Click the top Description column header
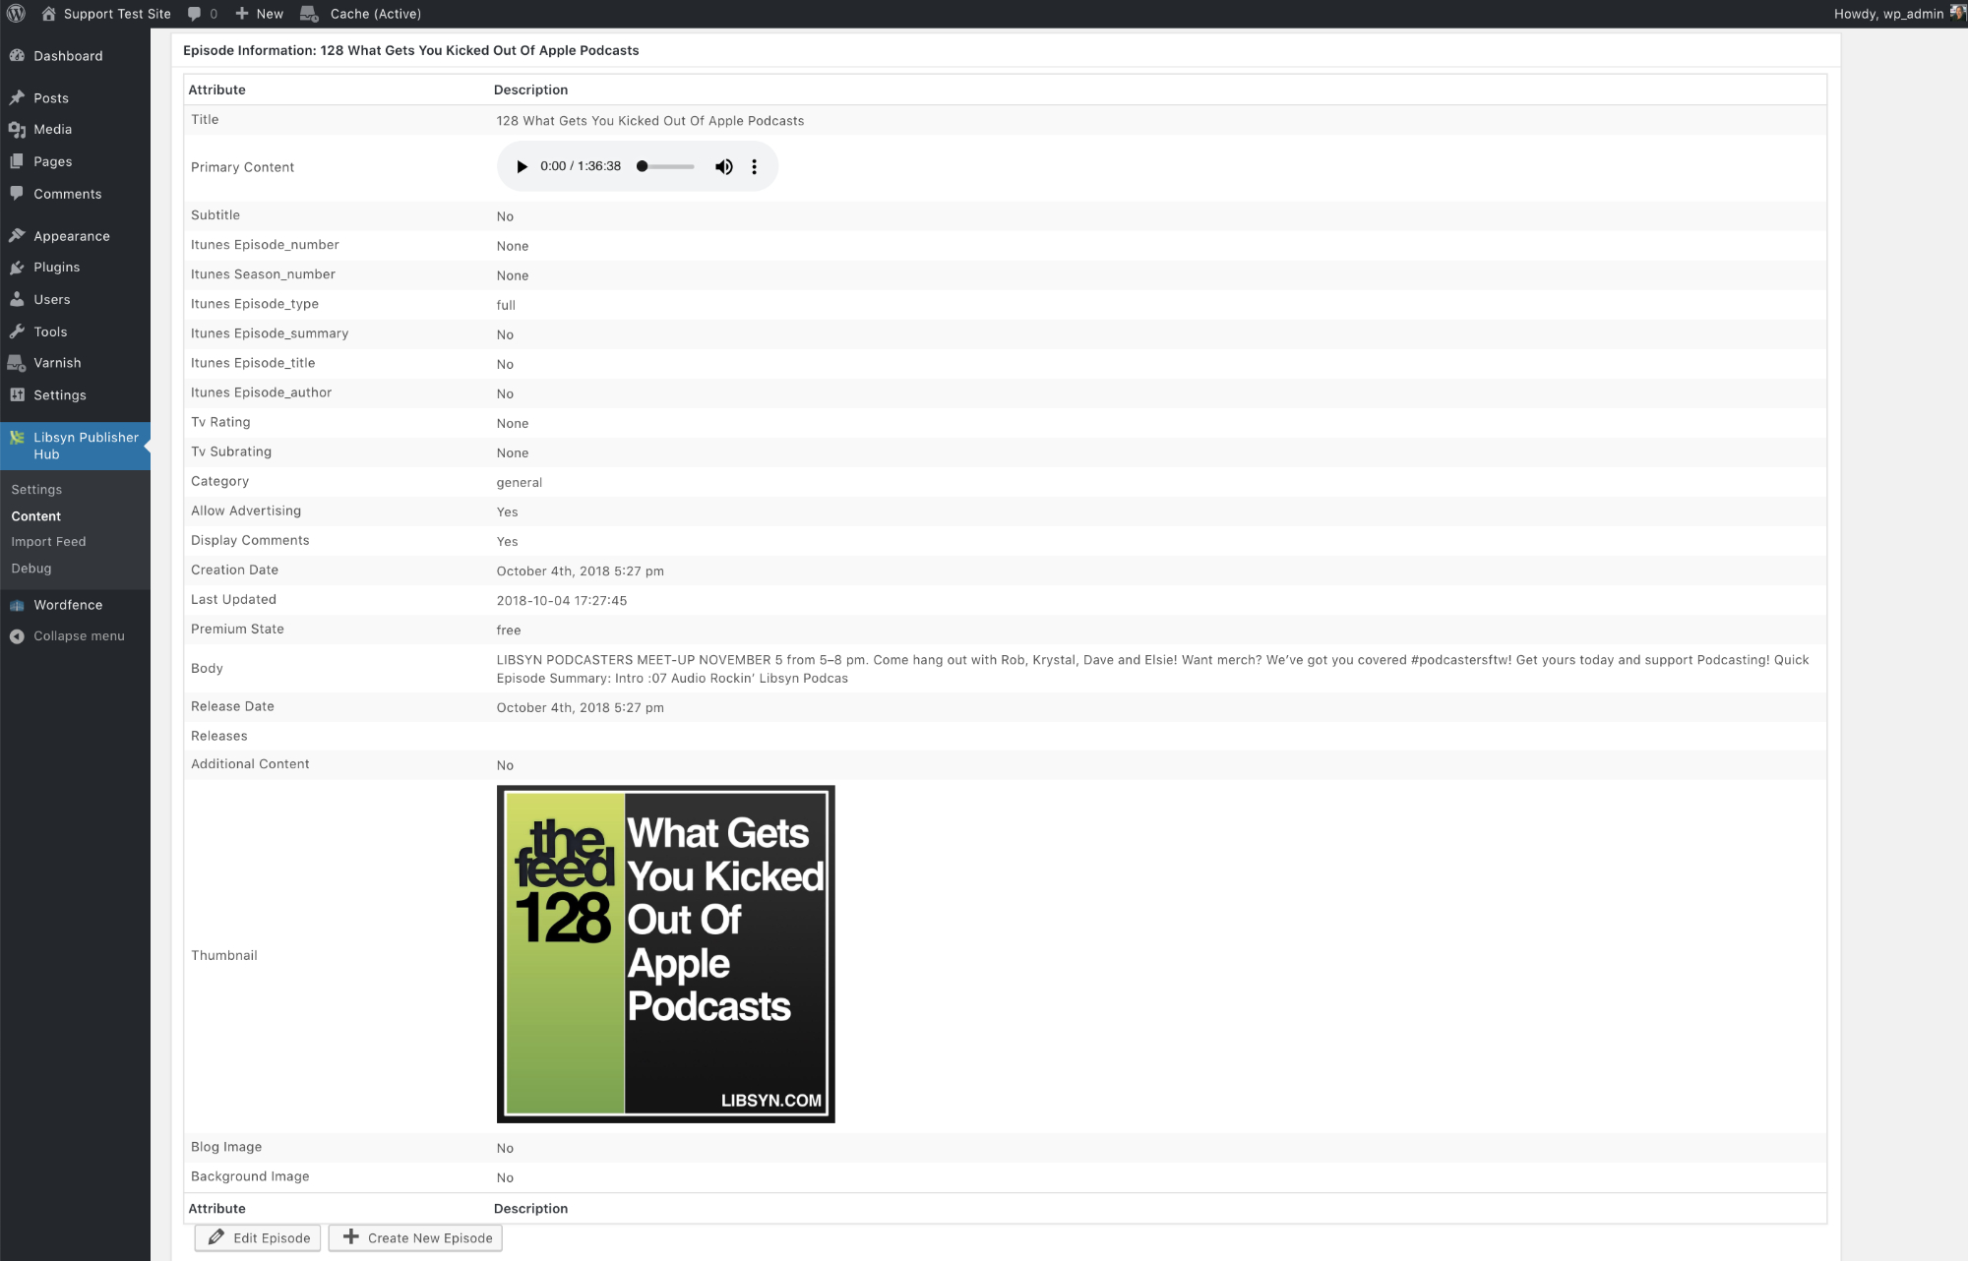Screen dimensions: 1968x1261 click(x=531, y=90)
